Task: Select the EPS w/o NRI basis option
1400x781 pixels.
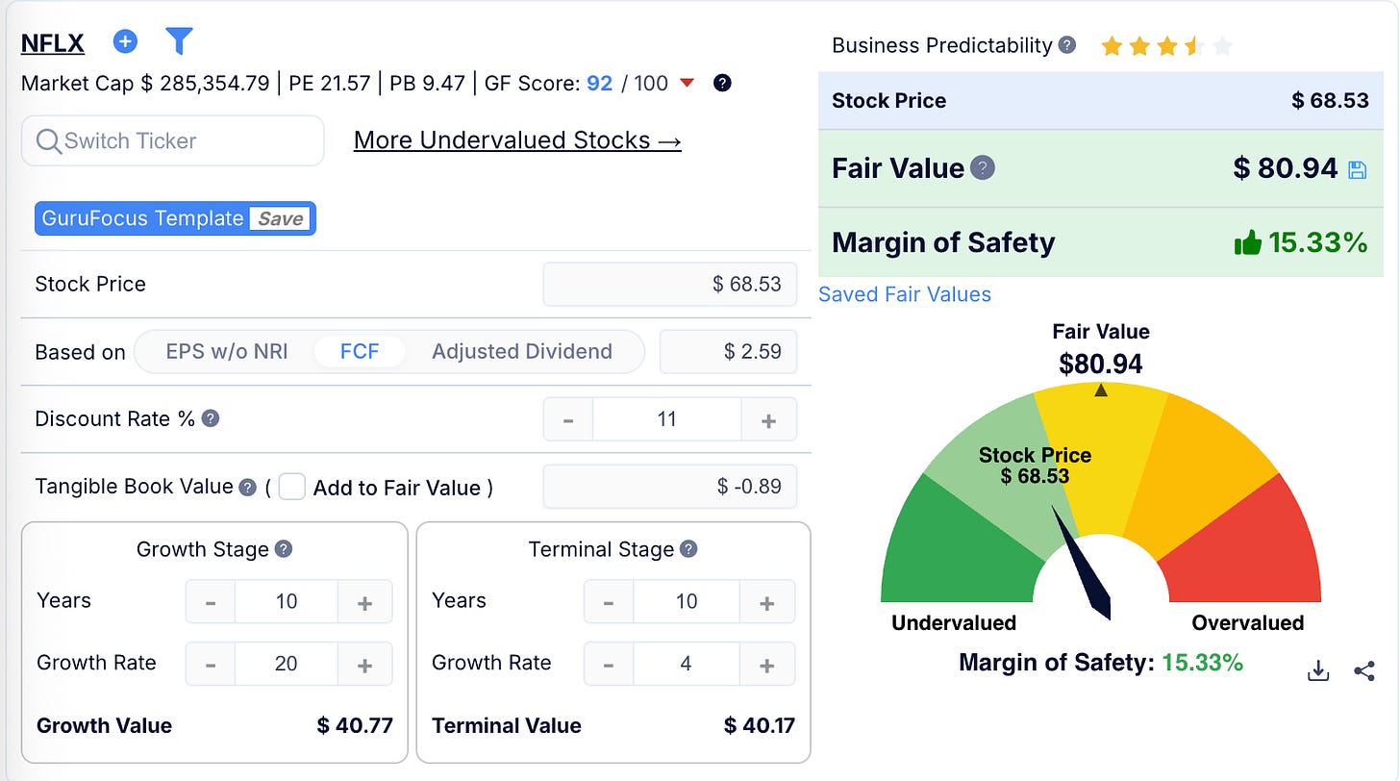Action: coord(227,351)
